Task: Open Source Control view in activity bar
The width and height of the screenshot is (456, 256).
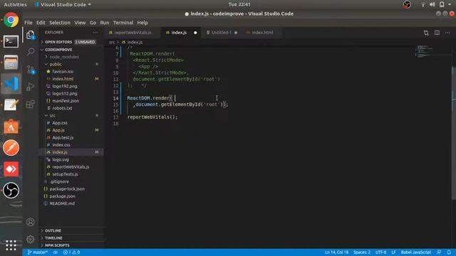Action: 31,70
